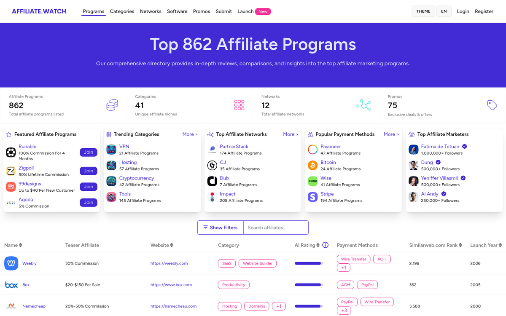The height and width of the screenshot is (316, 506).
Task: Click the AI Rating info icon
Action: (325, 245)
